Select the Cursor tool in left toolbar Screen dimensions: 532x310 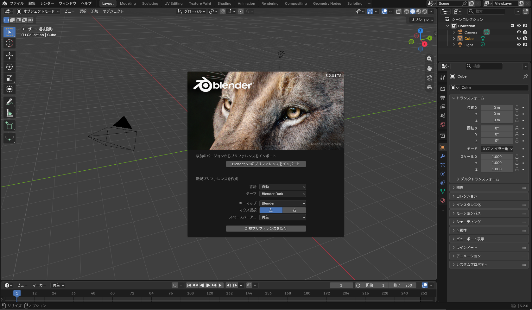(9, 43)
